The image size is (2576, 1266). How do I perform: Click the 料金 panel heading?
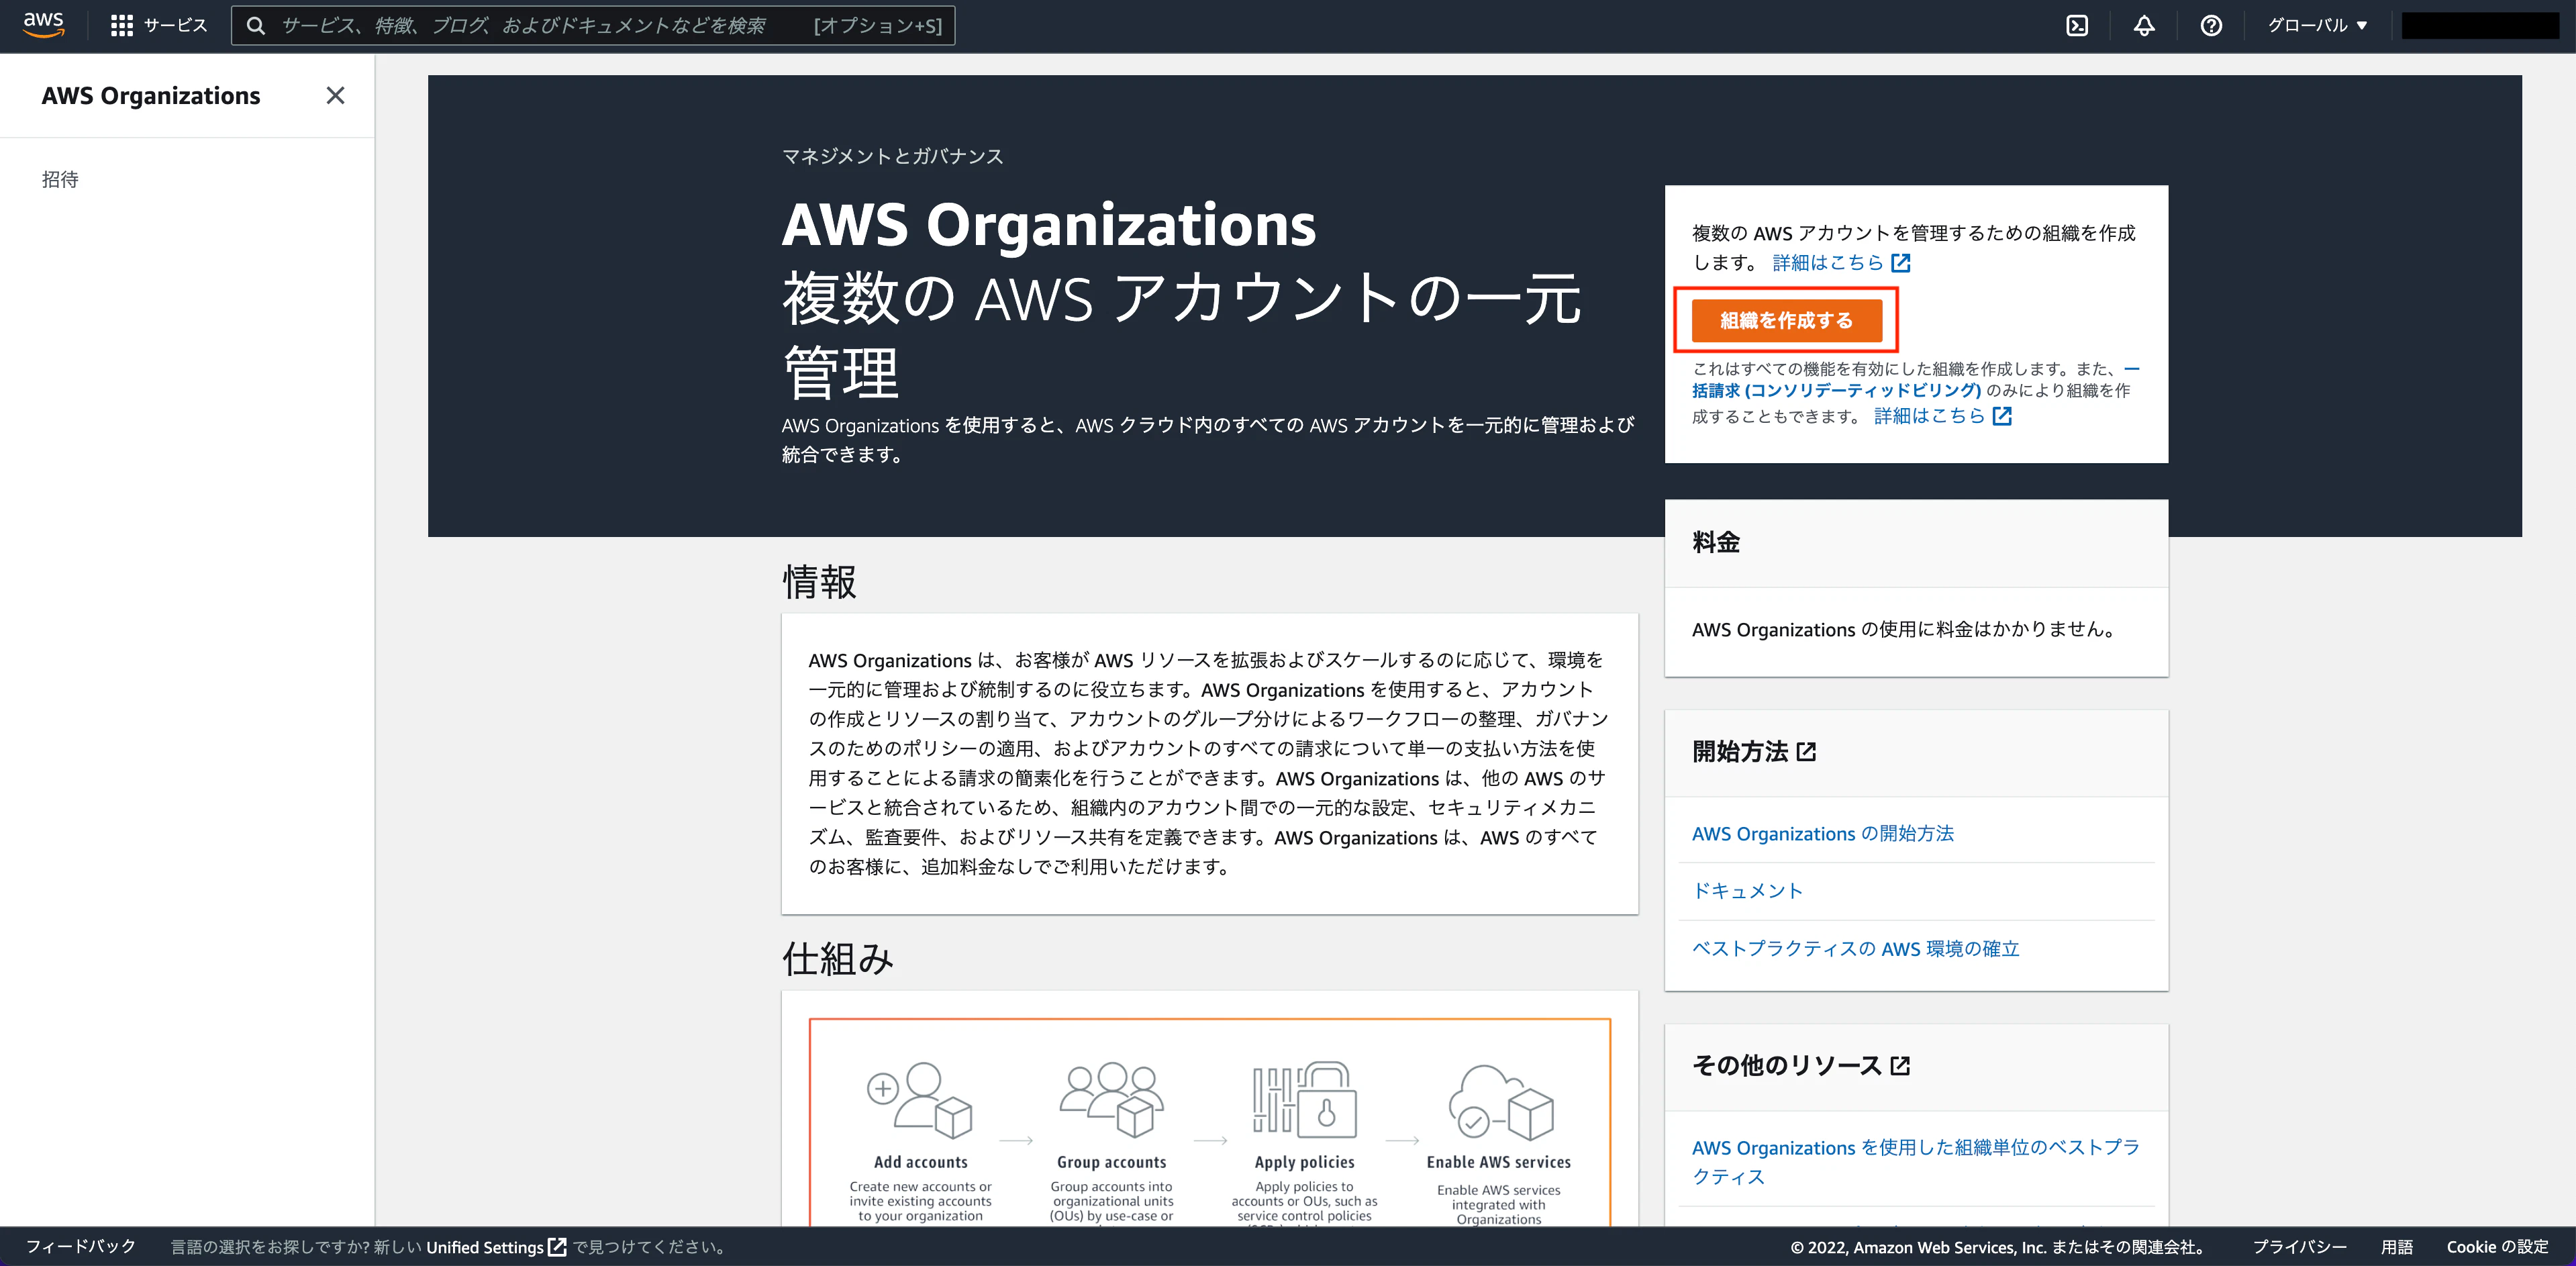coord(1716,542)
